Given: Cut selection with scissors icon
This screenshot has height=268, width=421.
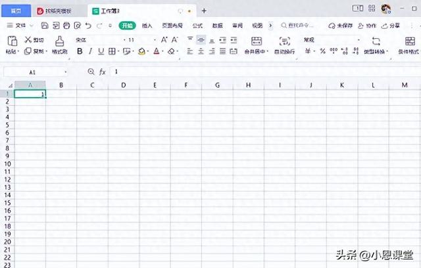Looking at the screenshot, I should click(x=28, y=40).
